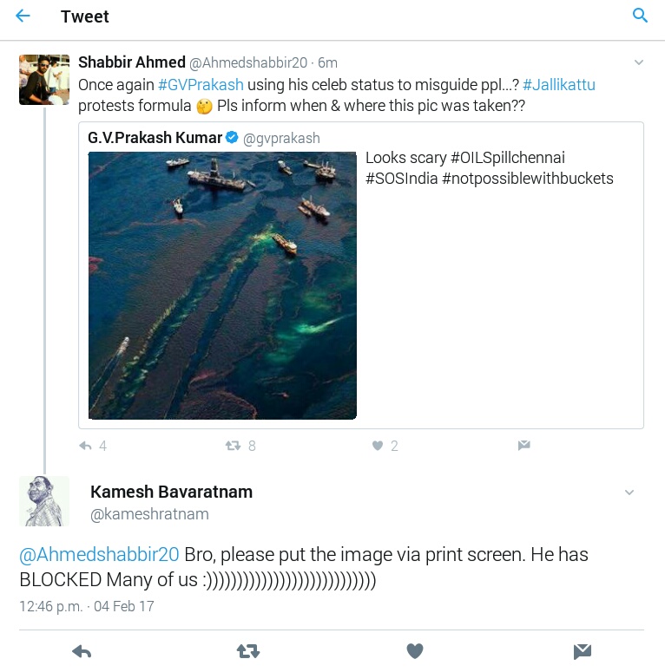Screen dimensions: 665x672
Task: Open Kamesh Bavaratnam's avatar
Action: pyautogui.click(x=43, y=501)
